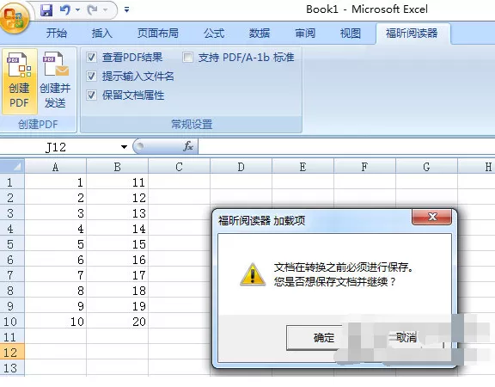Toggle 查看PDF结果 checkbox
Image resolution: width=495 pixels, height=387 pixels.
[x=92, y=57]
